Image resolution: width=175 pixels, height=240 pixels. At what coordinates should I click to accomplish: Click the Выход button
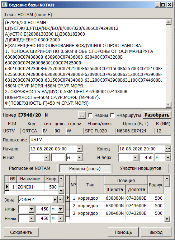[156, 232]
